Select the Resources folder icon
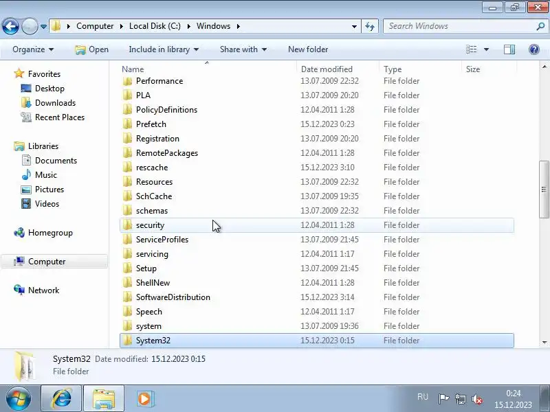Image resolution: width=550 pixels, height=412 pixels. (x=127, y=181)
